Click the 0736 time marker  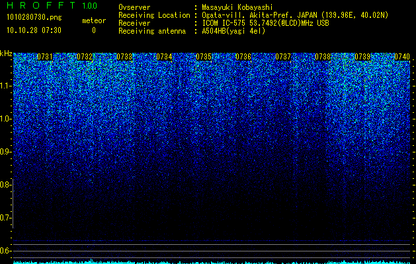[x=243, y=57]
